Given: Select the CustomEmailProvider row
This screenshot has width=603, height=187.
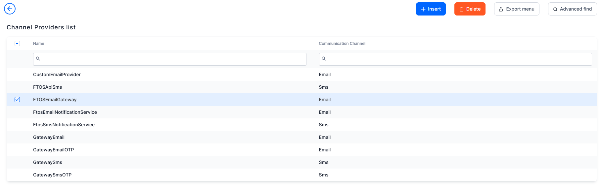Looking at the screenshot, I should click(301, 75).
